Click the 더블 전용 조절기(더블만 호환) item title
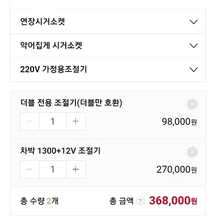Image resolution: width=216 pixels, height=216 pixels. 71,103
